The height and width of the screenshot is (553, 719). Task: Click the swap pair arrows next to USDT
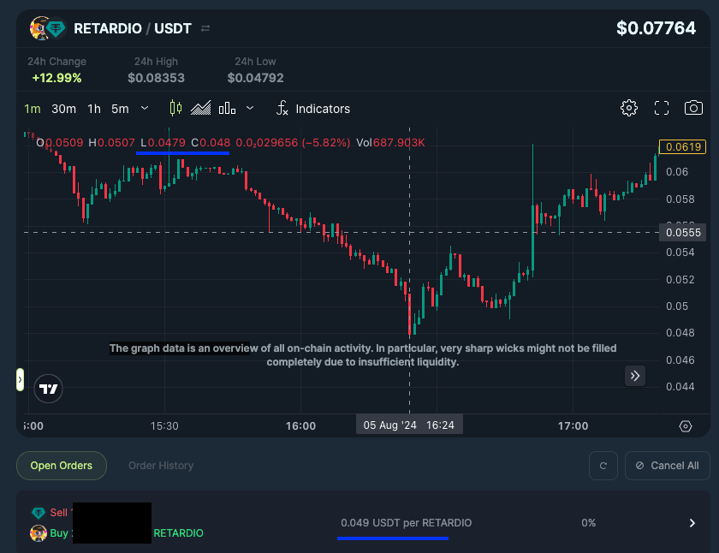[x=205, y=27]
